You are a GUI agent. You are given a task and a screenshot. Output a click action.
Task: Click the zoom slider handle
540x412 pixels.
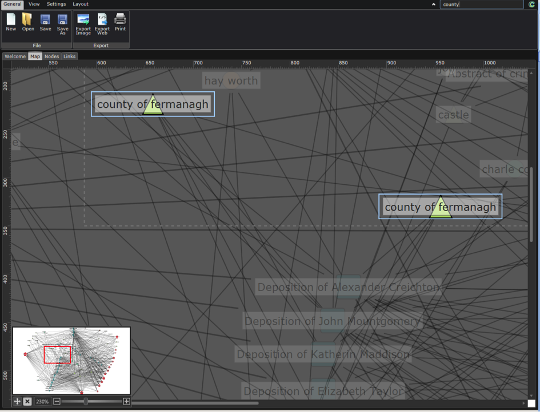(x=86, y=402)
